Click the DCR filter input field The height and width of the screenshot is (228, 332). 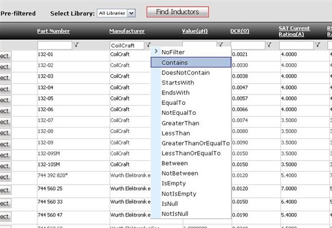click(x=248, y=45)
